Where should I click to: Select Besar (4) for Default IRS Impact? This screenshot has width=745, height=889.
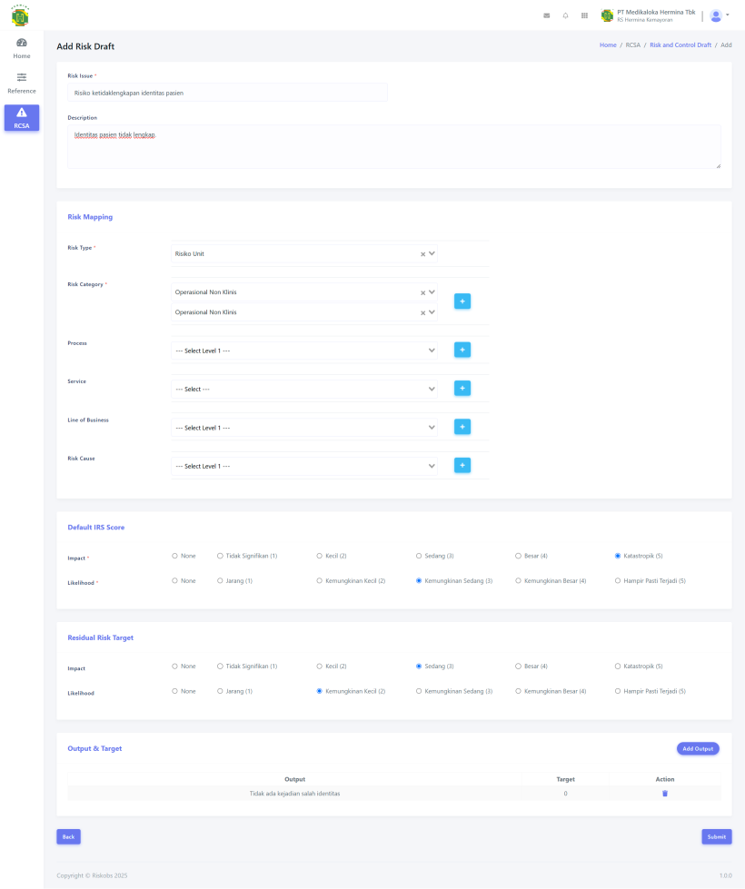tap(518, 556)
